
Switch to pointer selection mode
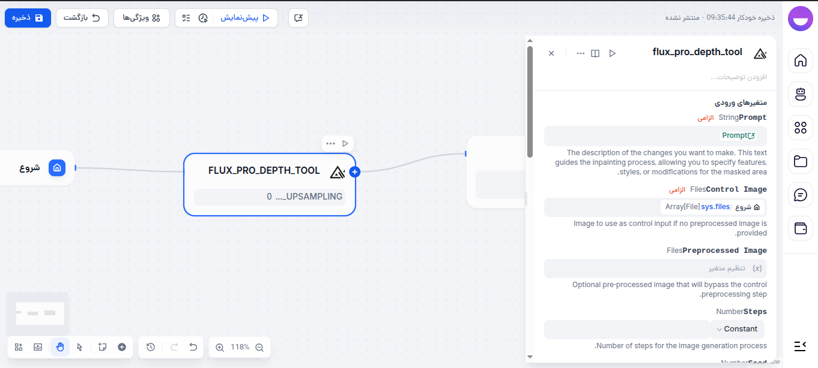coord(80,347)
